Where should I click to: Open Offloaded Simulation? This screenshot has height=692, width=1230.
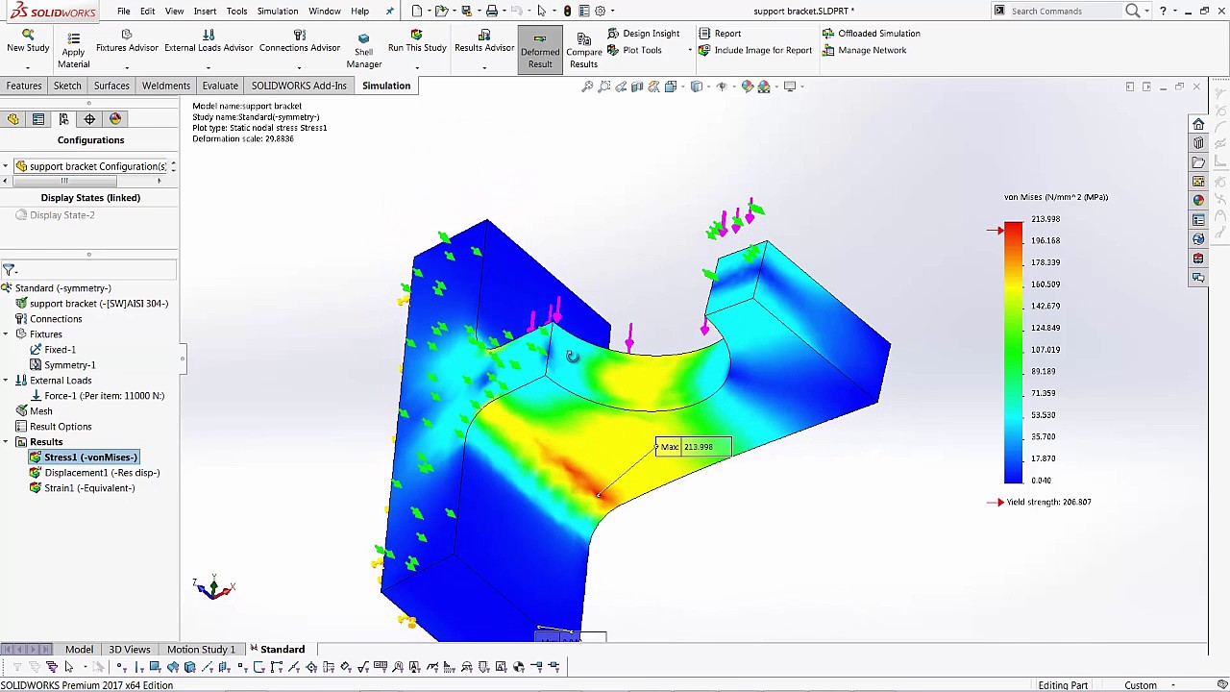point(871,34)
